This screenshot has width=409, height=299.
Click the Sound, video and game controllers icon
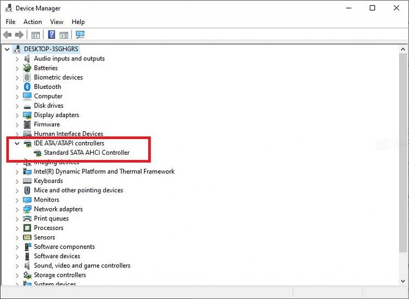(27, 265)
